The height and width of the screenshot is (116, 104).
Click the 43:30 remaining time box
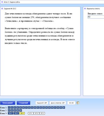pyautogui.click(x=71, y=103)
